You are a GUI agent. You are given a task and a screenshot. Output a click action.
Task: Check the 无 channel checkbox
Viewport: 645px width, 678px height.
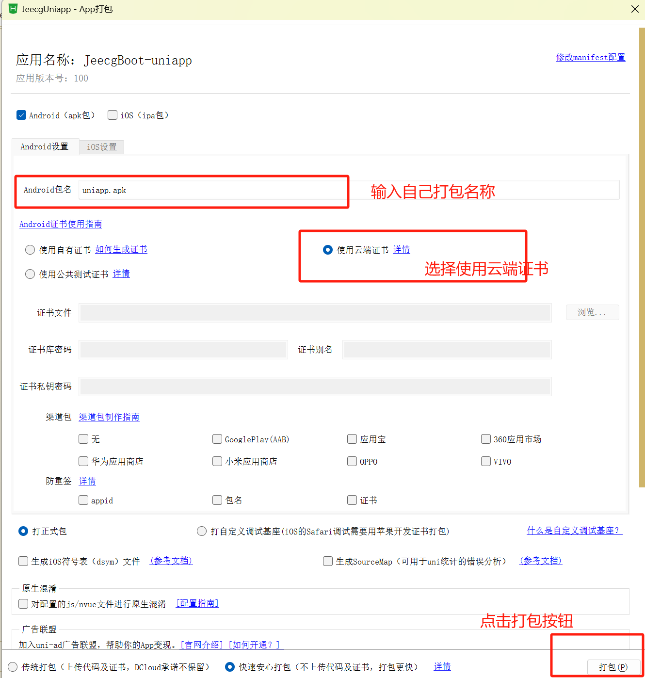click(83, 439)
